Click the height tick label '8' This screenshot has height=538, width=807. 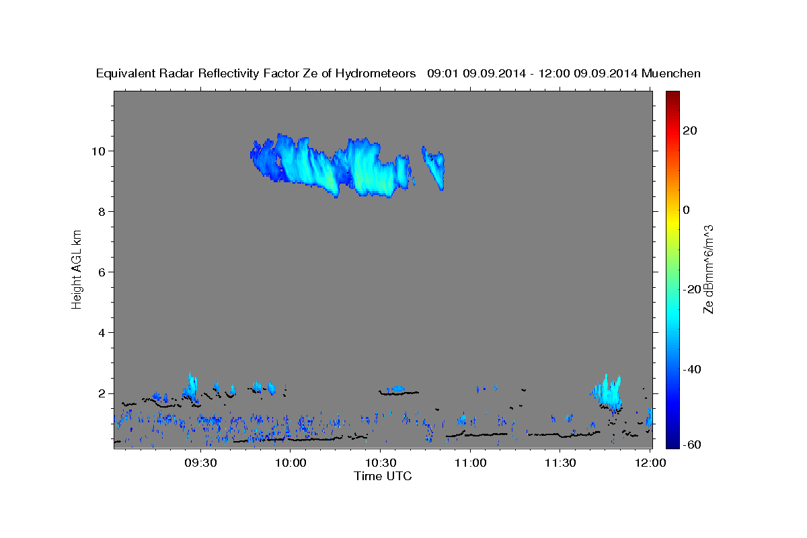103,211
